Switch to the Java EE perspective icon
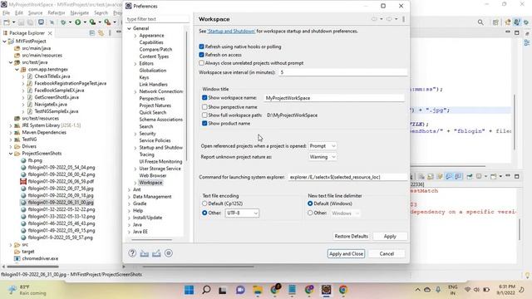532x299 pixels. [x=508, y=22]
